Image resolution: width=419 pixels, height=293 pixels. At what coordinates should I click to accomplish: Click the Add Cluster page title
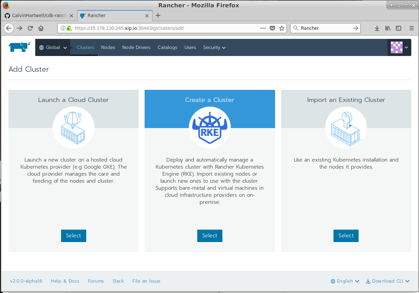[x=29, y=69]
